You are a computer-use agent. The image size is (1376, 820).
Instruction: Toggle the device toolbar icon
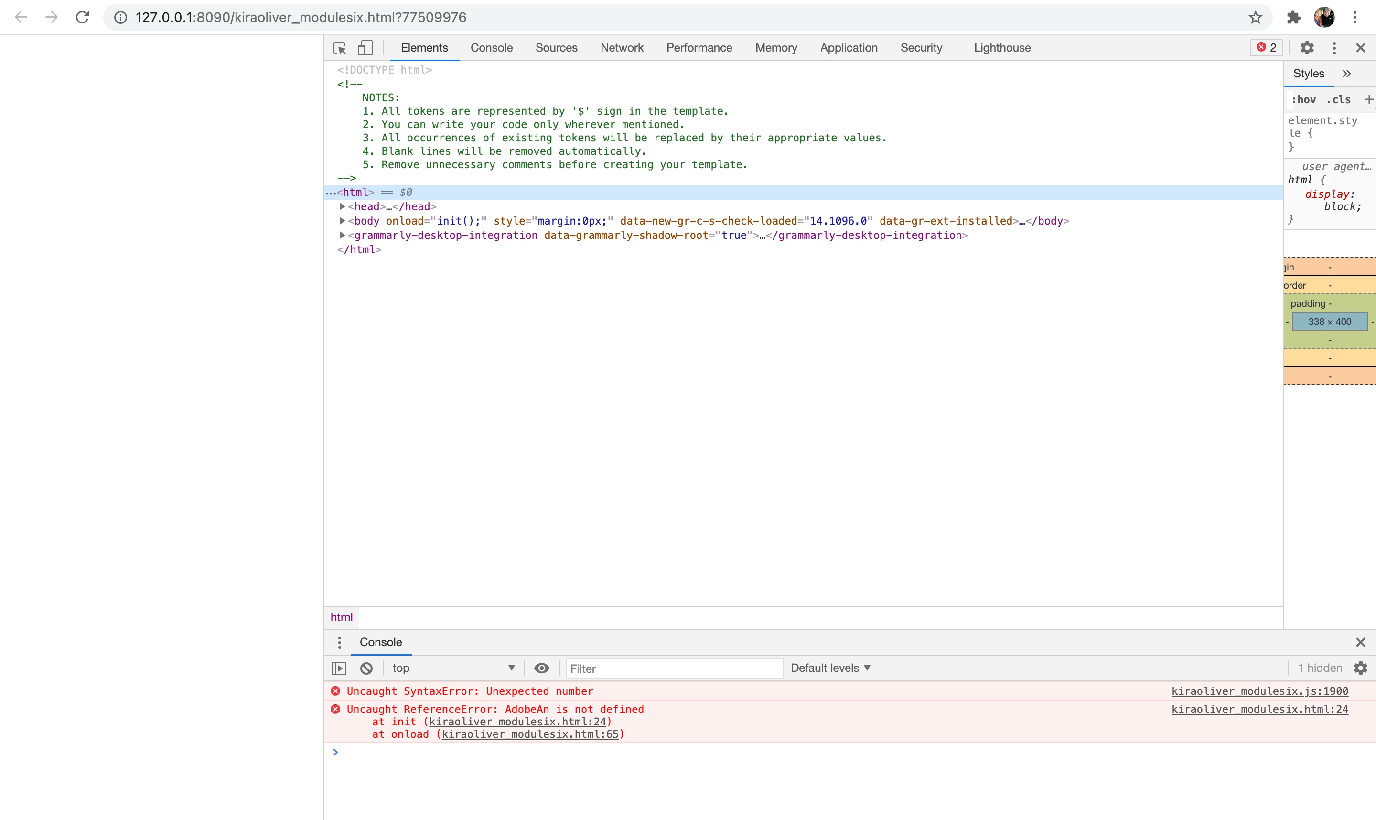click(365, 48)
